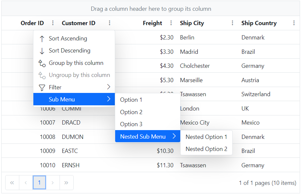
Task: Select Ungroup by this column entry
Action: [x=74, y=75]
